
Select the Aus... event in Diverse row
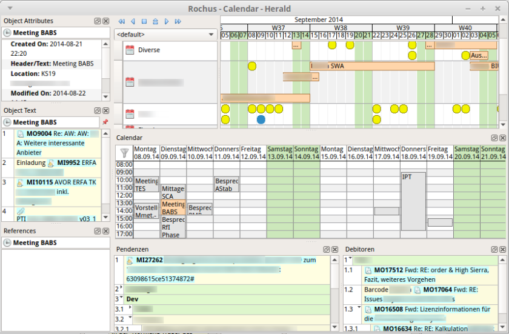pos(479,56)
